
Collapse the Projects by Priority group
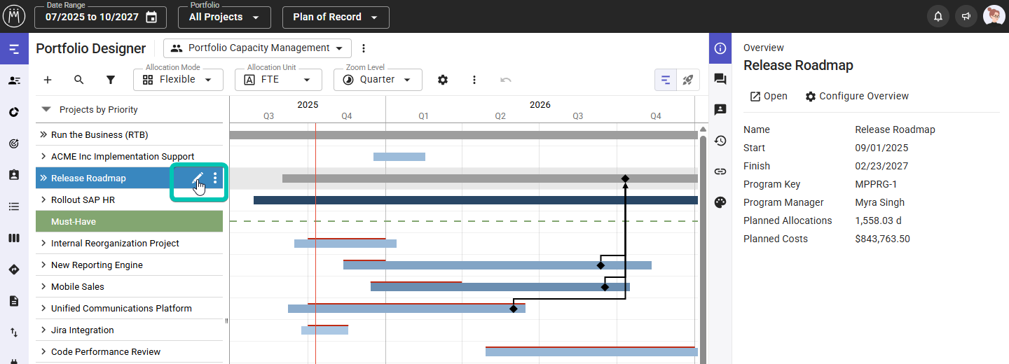pos(46,109)
